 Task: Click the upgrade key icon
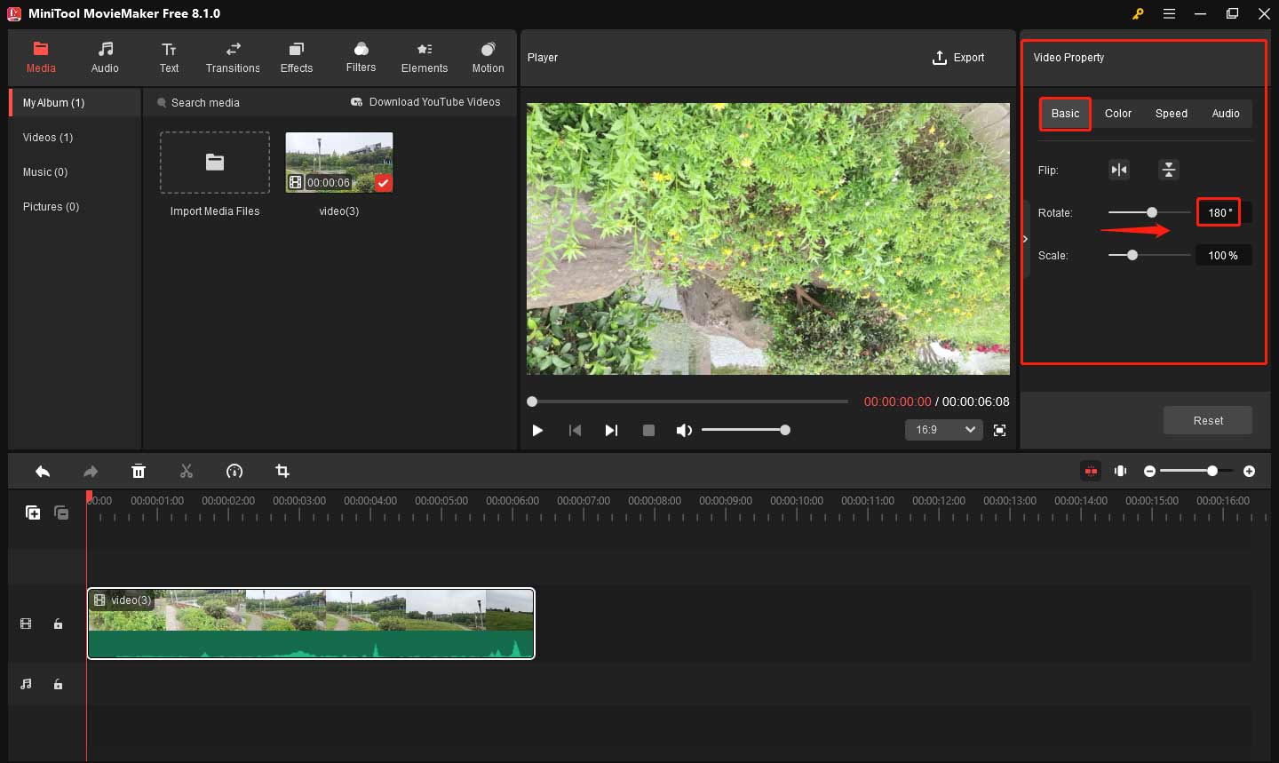(1137, 14)
